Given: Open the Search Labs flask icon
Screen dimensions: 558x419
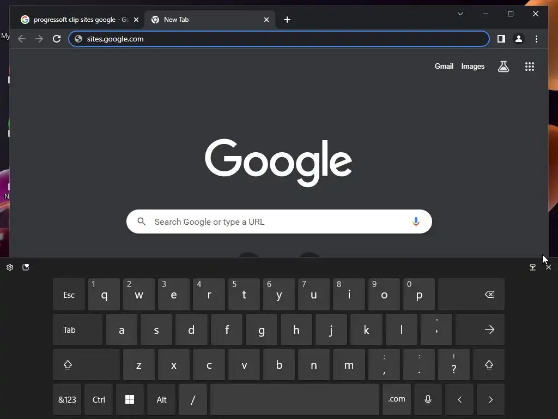Looking at the screenshot, I should [x=503, y=66].
